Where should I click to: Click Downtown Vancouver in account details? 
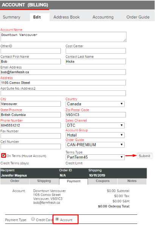[50, 191]
